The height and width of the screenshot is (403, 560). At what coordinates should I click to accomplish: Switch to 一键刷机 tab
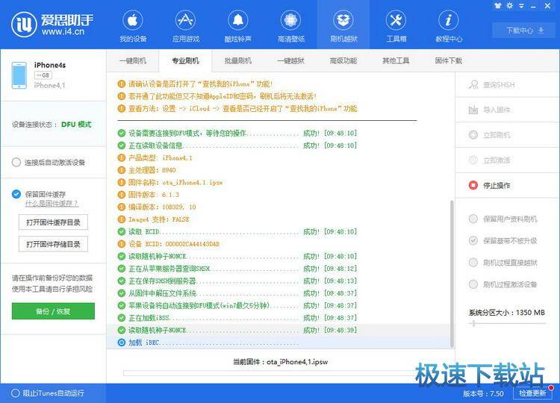click(x=132, y=60)
